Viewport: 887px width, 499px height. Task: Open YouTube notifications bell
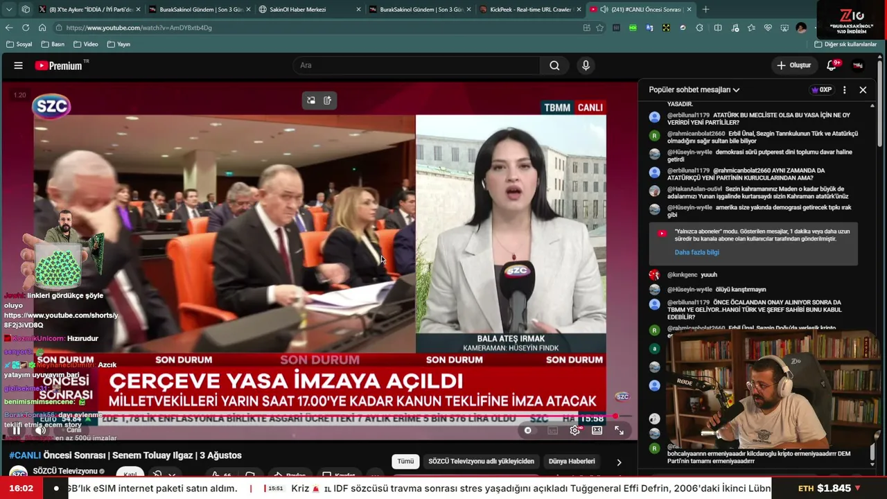832,65
